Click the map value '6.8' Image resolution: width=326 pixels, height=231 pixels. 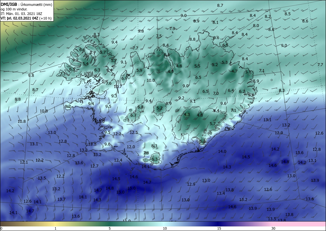[141, 107]
